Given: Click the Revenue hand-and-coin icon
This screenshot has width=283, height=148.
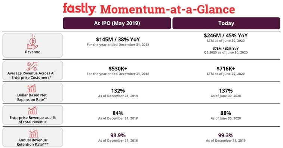Looking at the screenshot, I should click(33, 42).
